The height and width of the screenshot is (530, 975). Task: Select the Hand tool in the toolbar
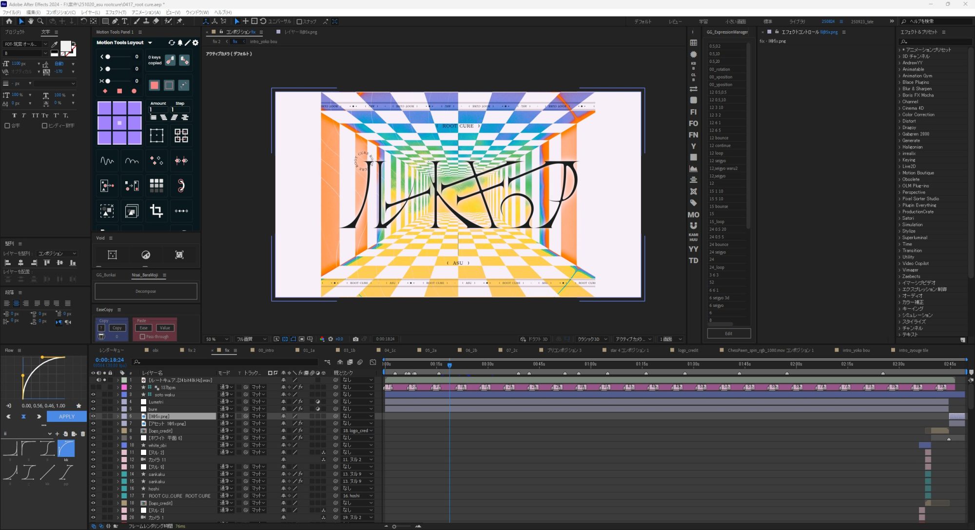coord(31,21)
